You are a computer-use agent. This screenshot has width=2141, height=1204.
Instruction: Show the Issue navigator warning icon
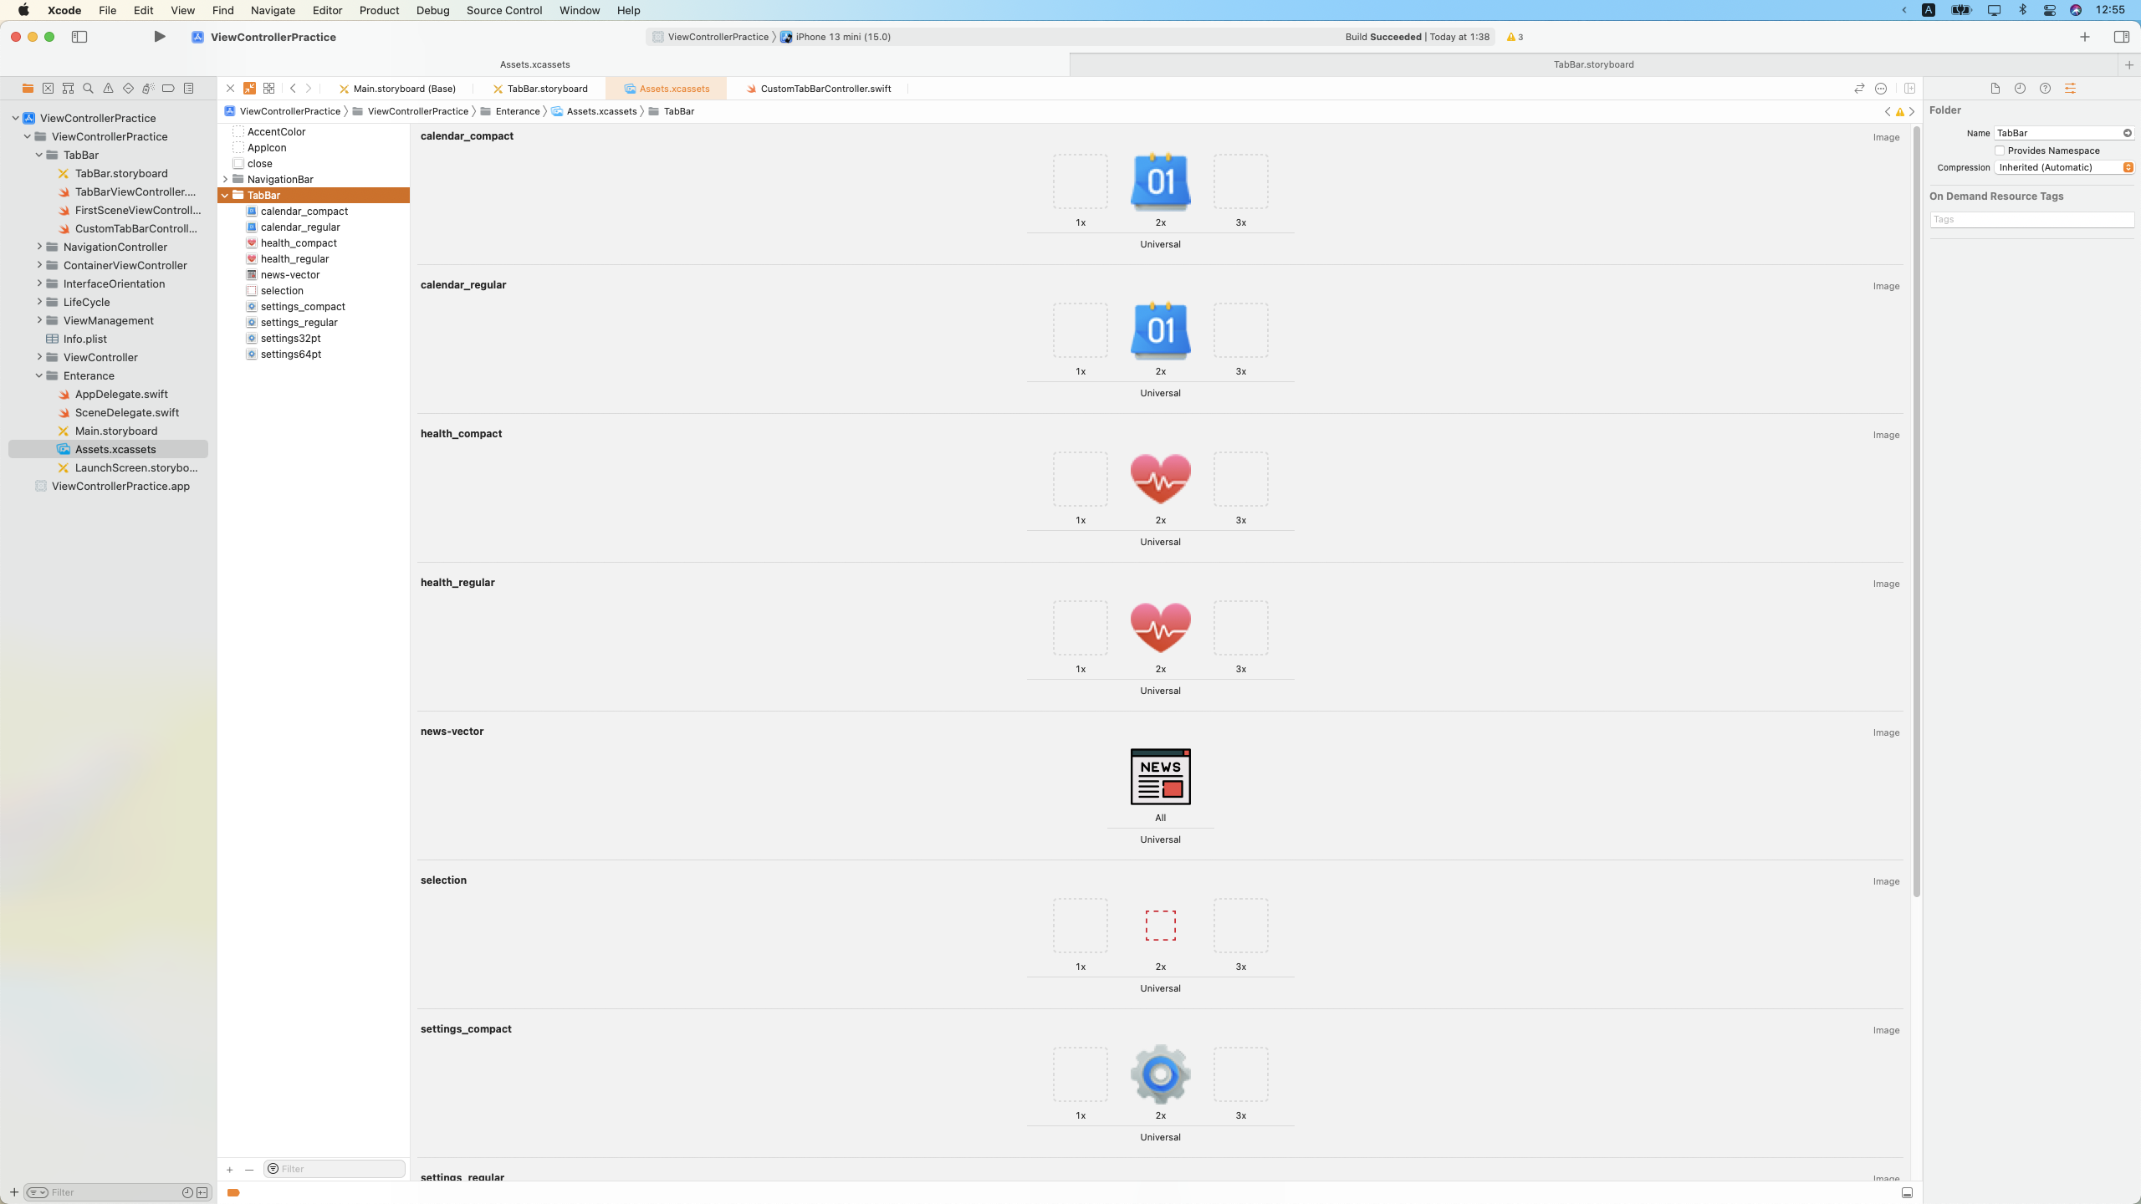click(108, 89)
